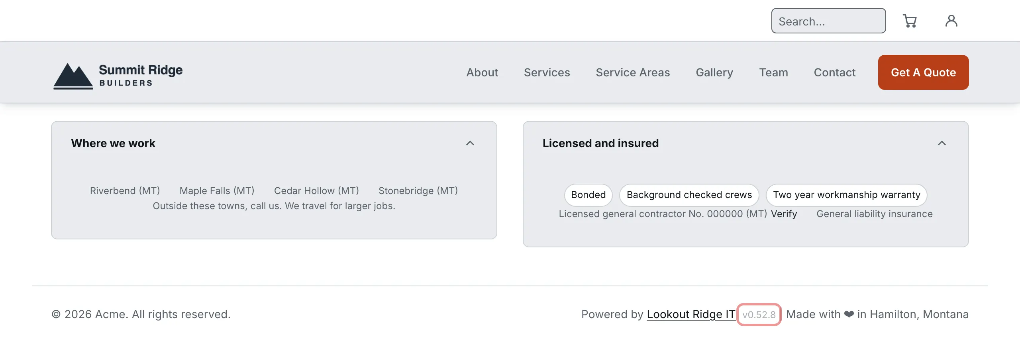Open the Services menu item

tap(547, 72)
